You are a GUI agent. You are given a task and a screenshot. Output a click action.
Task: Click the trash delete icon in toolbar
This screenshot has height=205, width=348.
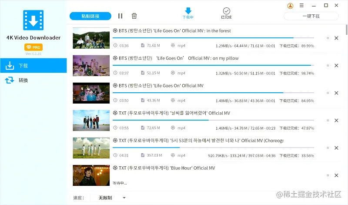(134, 16)
